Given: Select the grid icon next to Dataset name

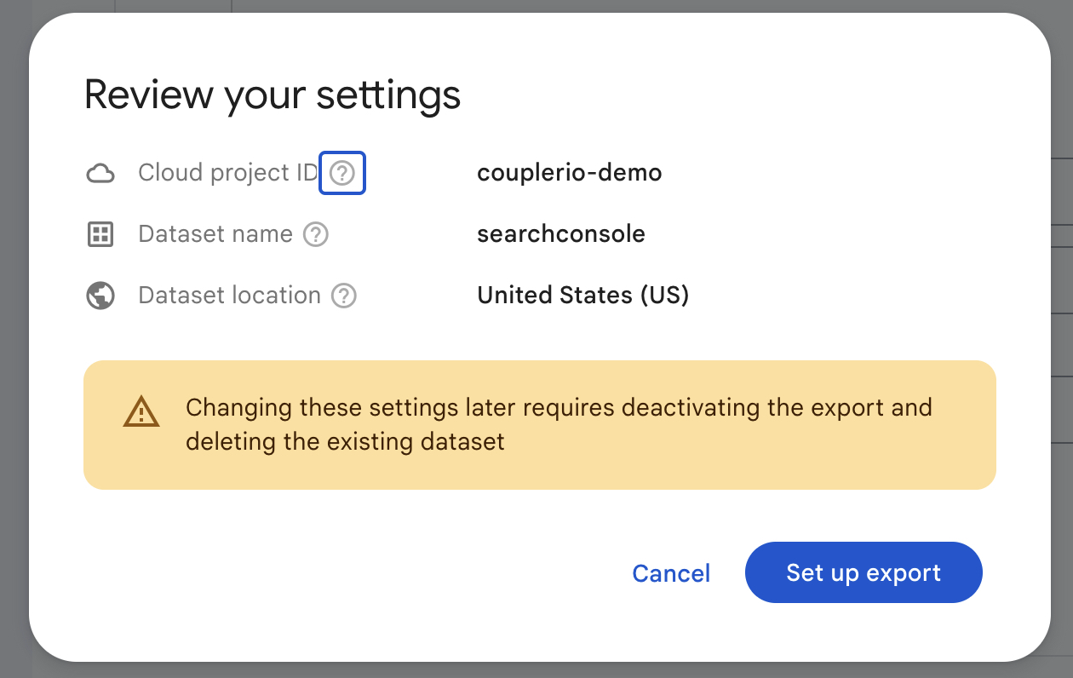Looking at the screenshot, I should point(100,233).
